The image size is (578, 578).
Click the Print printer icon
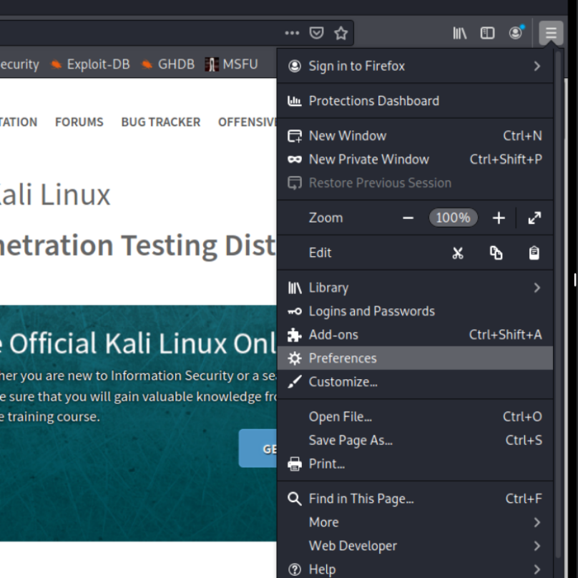(295, 464)
